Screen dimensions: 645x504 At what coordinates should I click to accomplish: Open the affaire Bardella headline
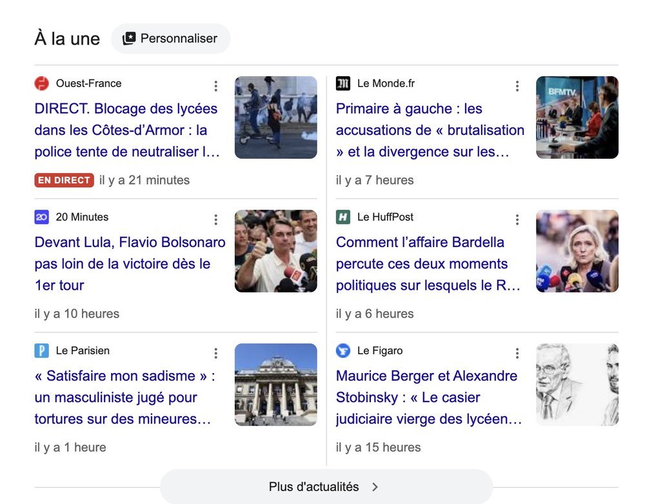(428, 264)
